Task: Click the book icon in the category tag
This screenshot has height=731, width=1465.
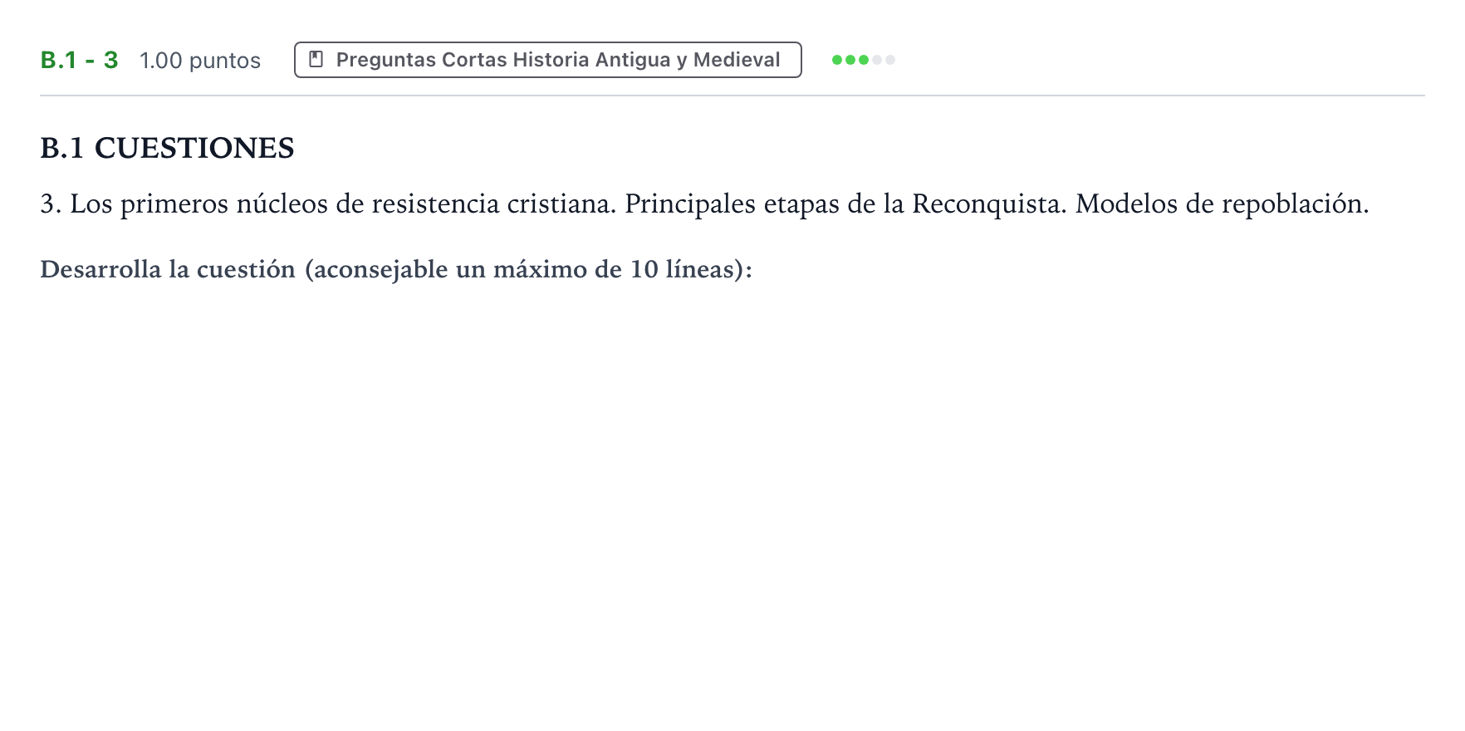Action: [316, 59]
